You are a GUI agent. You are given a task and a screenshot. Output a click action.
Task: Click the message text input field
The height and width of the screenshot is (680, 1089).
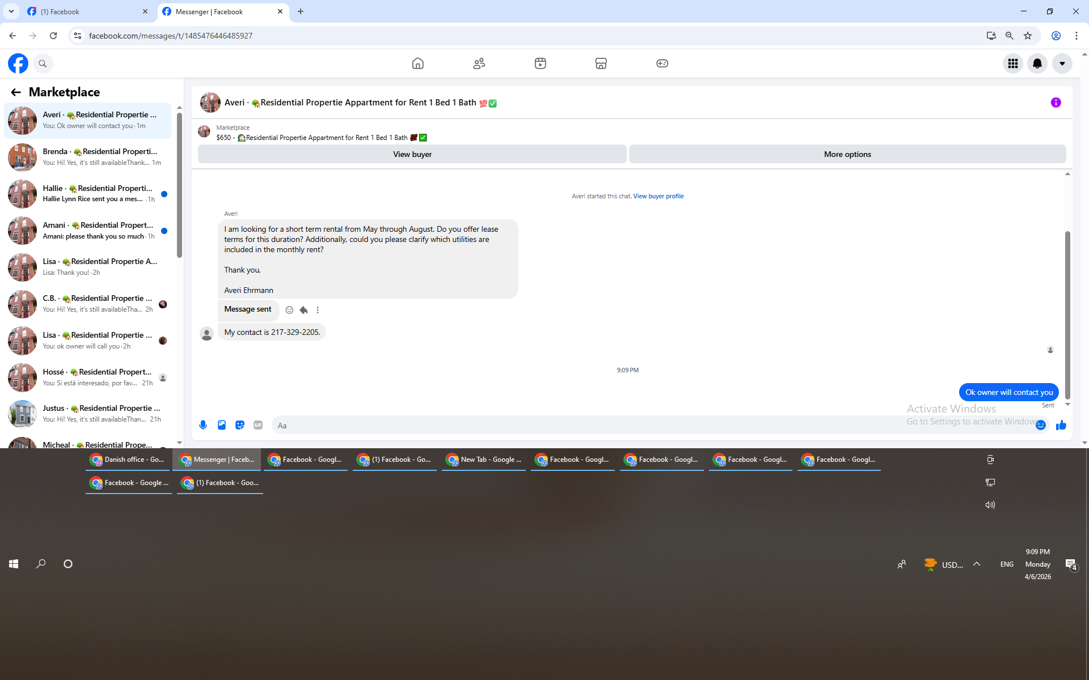(652, 425)
